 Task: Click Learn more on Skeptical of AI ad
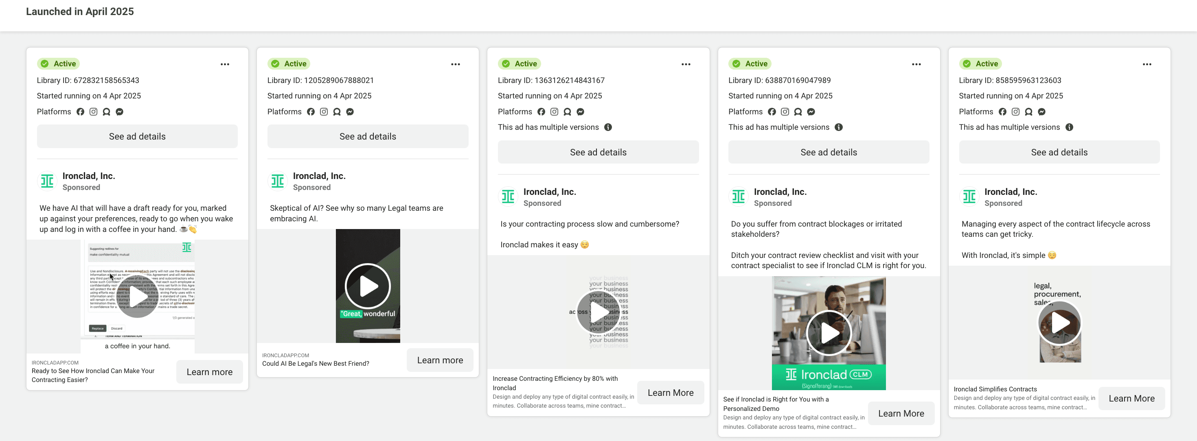coord(440,360)
